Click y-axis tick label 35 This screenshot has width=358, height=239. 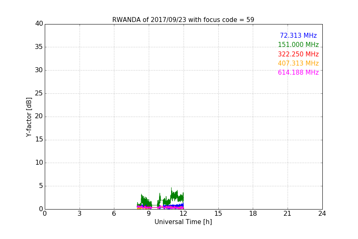tap(39, 47)
